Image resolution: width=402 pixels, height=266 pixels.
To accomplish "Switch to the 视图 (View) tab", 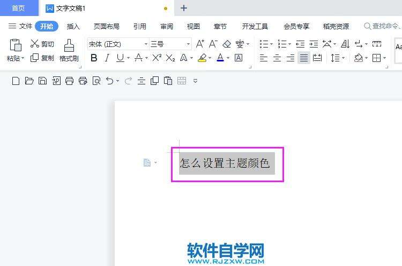I will click(x=193, y=26).
